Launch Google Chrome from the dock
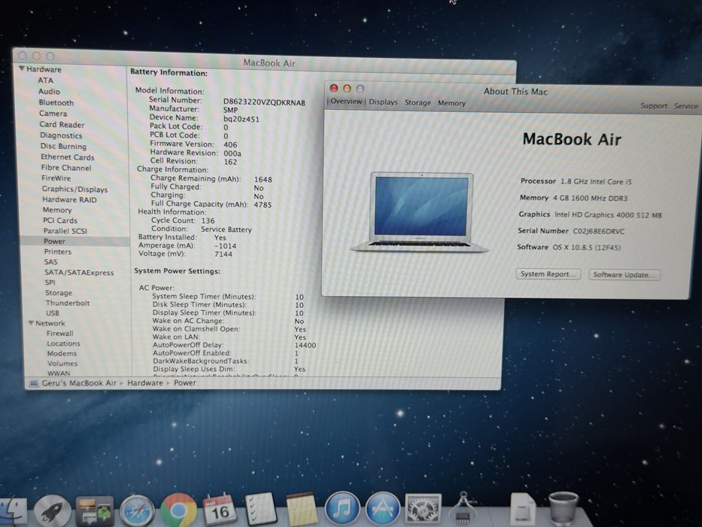The height and width of the screenshot is (527, 702). coord(178,510)
